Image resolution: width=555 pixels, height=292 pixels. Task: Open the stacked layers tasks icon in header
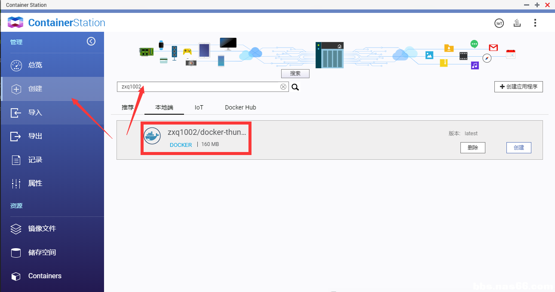(517, 23)
